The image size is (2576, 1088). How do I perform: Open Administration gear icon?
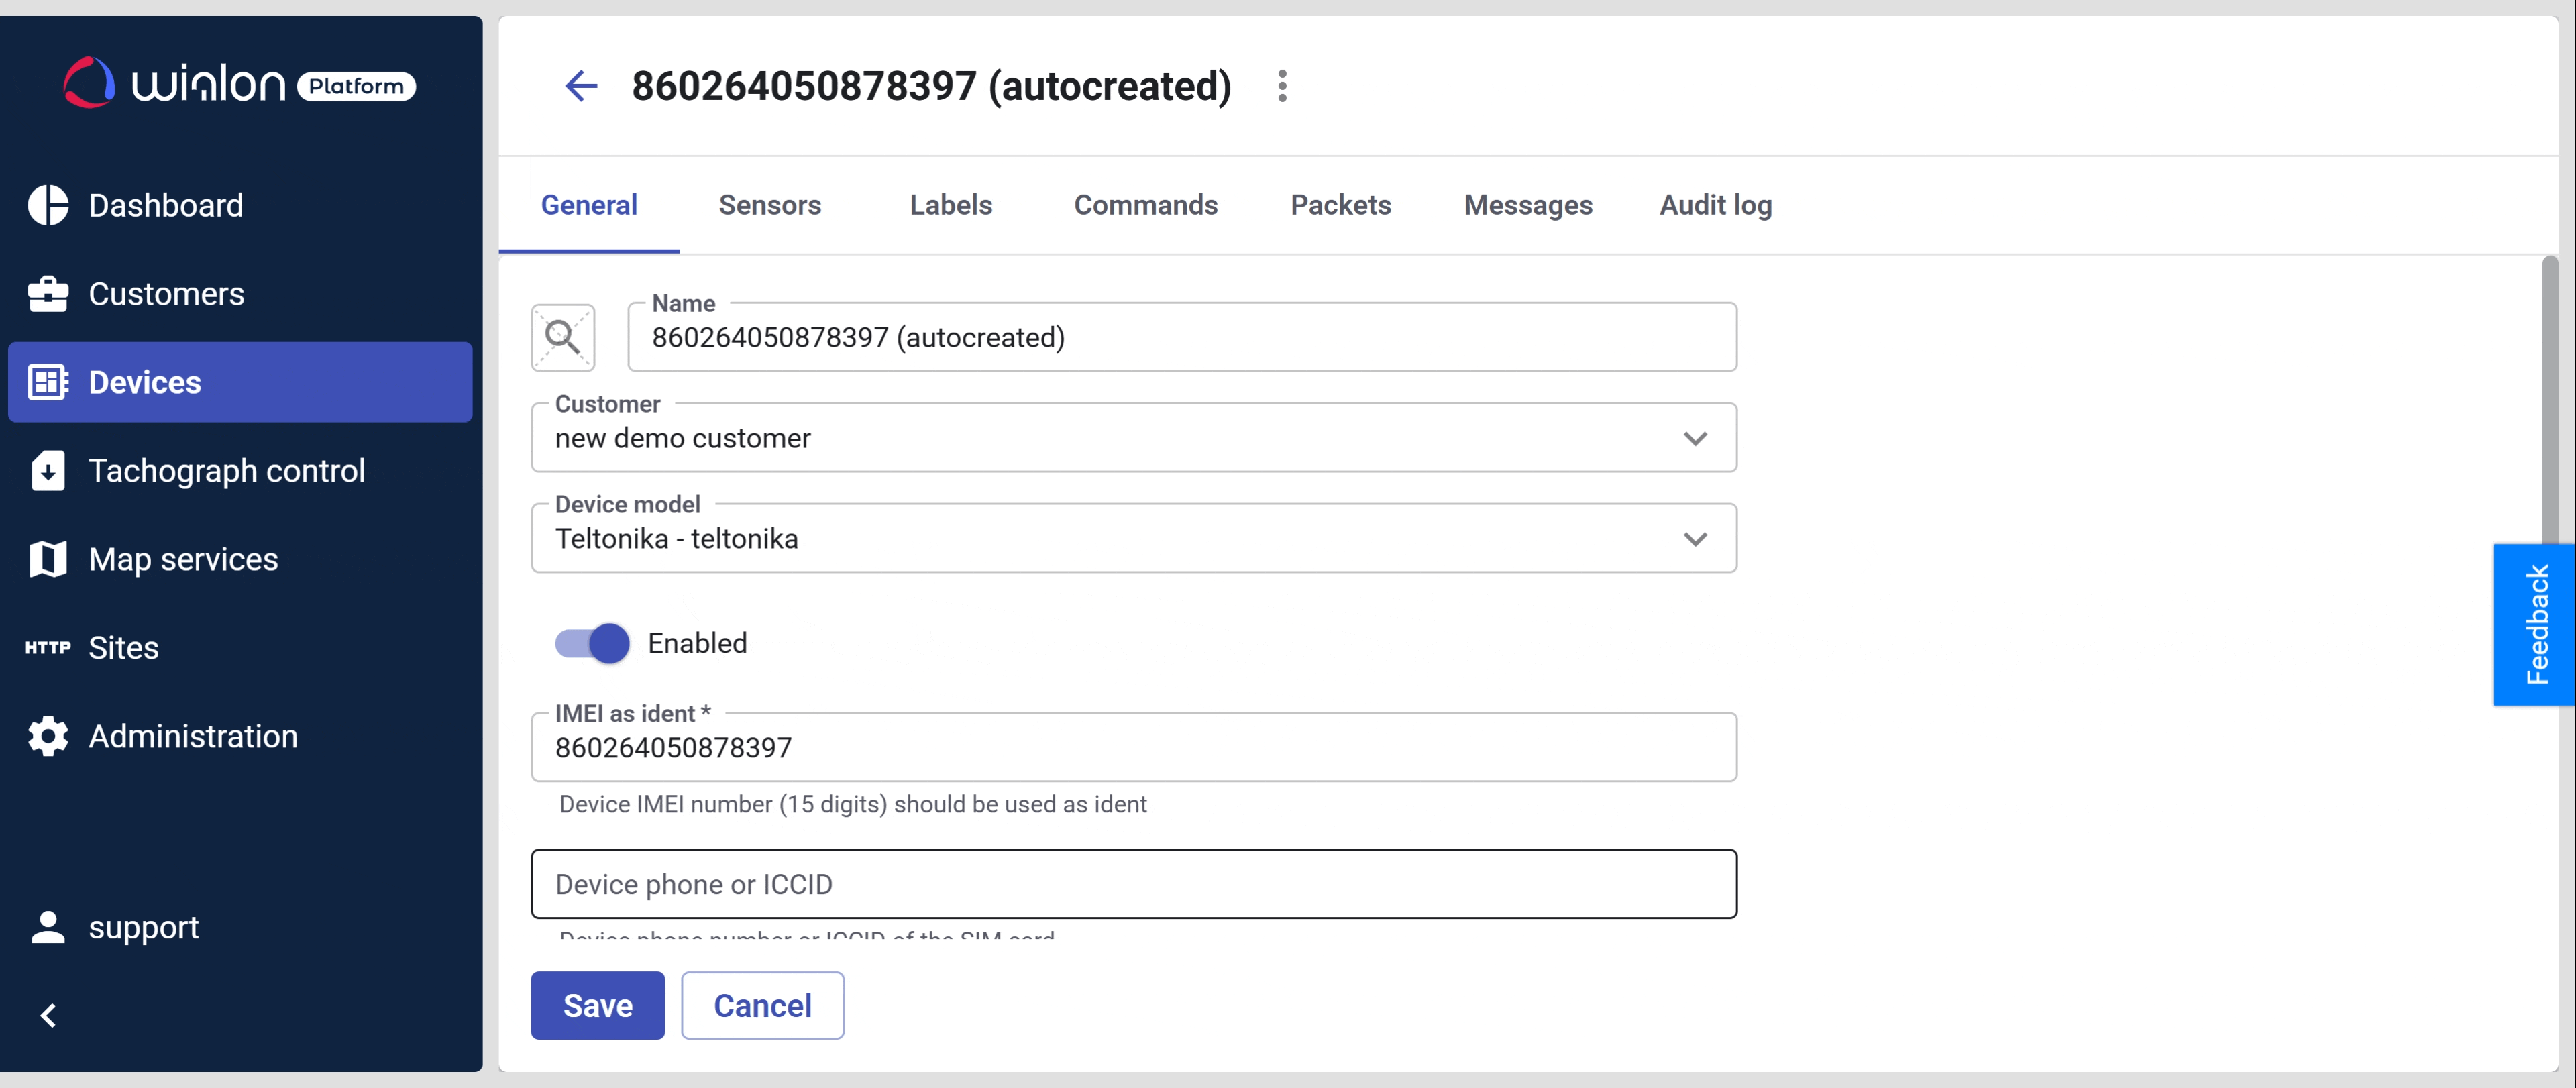[48, 736]
